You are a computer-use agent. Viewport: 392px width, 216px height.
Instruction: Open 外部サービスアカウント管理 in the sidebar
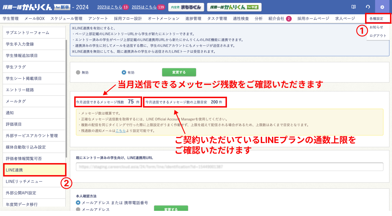click(x=34, y=136)
